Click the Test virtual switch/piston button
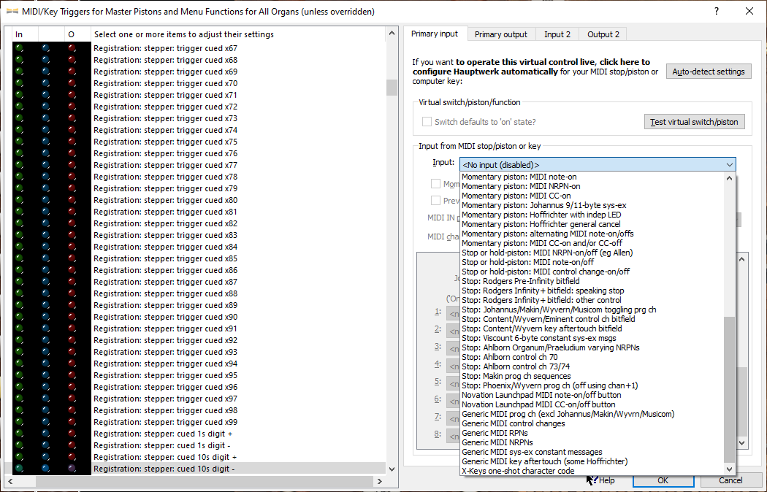Image resolution: width=767 pixels, height=492 pixels. click(x=694, y=122)
